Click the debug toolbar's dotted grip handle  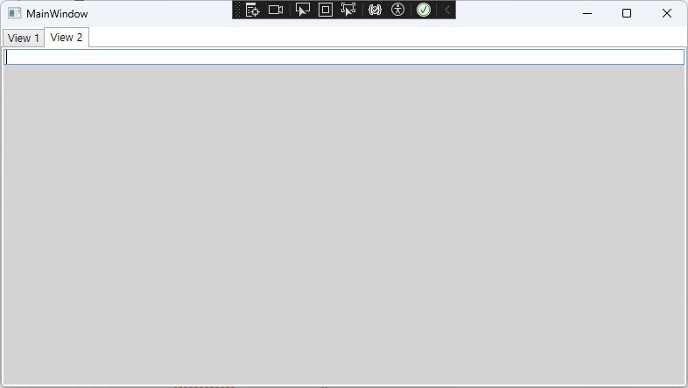coord(237,10)
